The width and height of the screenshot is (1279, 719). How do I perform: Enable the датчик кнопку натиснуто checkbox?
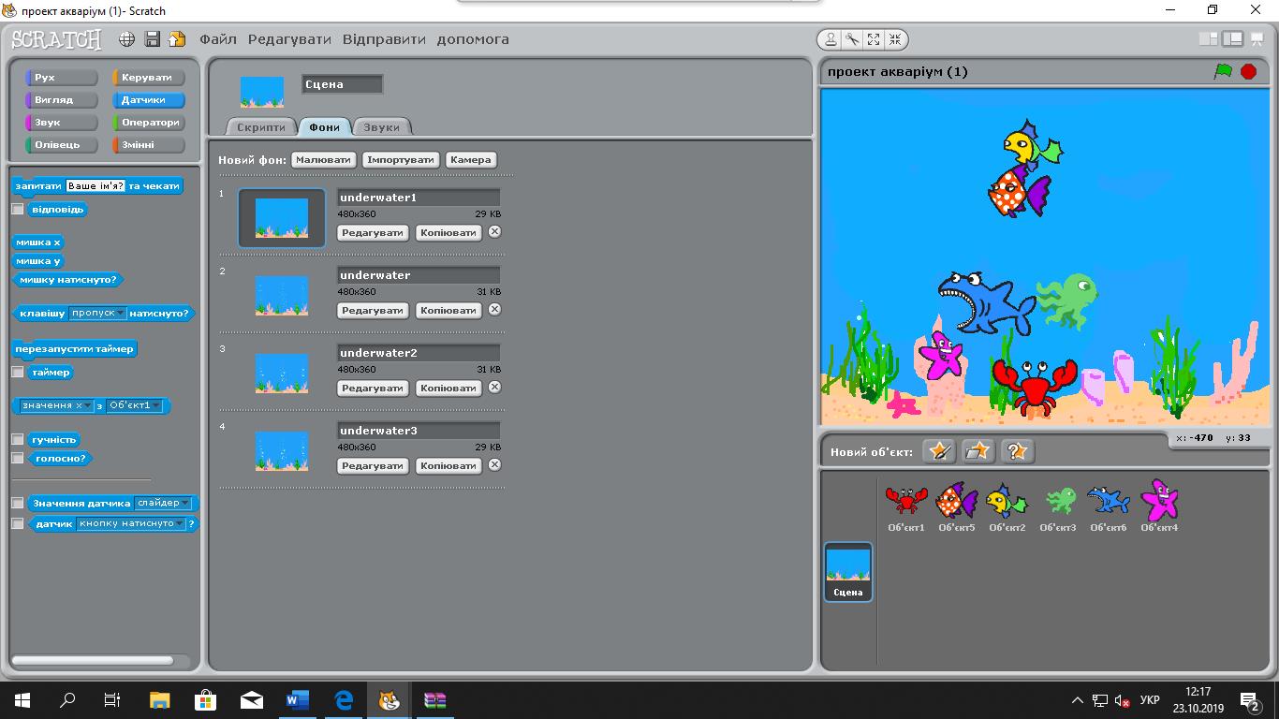(x=18, y=524)
